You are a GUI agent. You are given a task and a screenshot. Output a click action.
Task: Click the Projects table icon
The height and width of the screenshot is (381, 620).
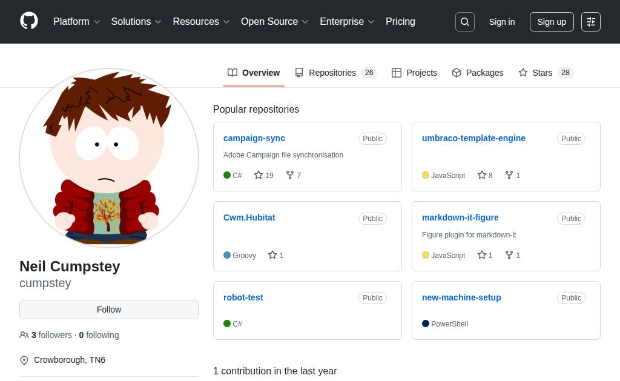coord(396,73)
